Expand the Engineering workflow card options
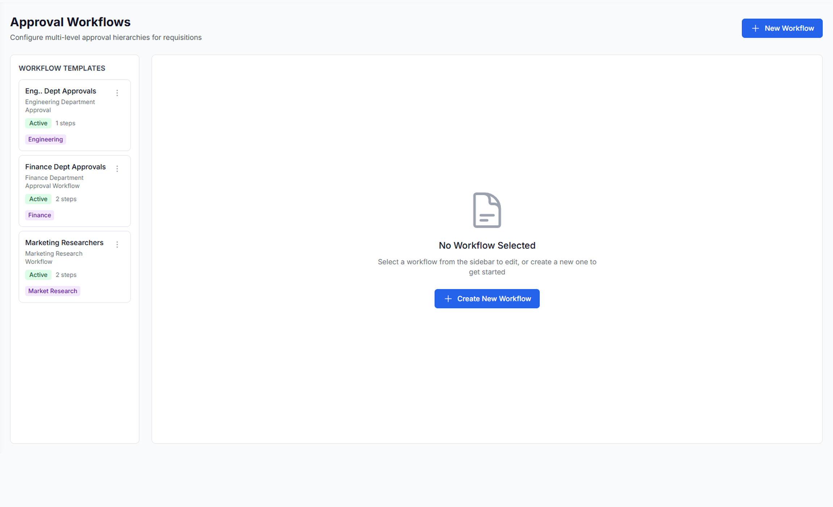The width and height of the screenshot is (833, 507). coord(117,93)
